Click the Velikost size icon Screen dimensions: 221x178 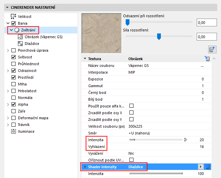14,17
